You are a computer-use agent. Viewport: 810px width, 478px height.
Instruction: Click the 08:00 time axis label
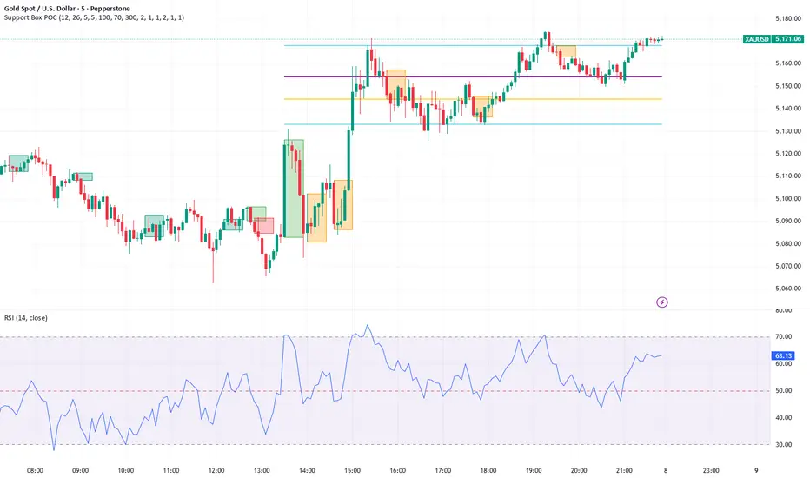coord(35,470)
